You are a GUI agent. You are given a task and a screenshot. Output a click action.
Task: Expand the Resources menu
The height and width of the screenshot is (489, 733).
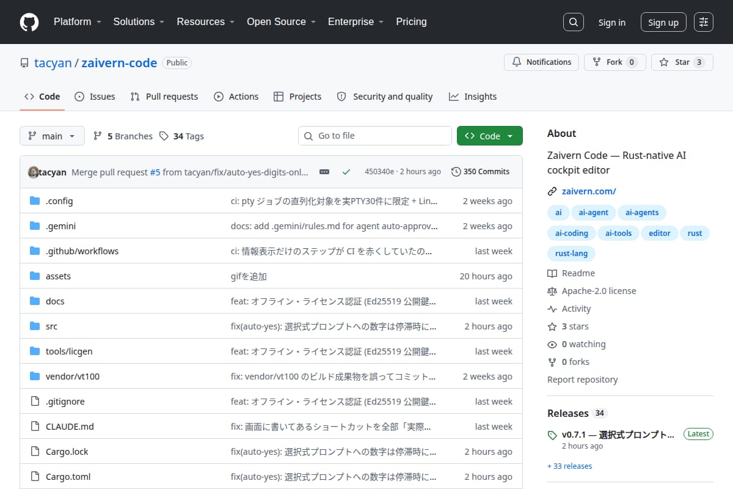(x=205, y=22)
